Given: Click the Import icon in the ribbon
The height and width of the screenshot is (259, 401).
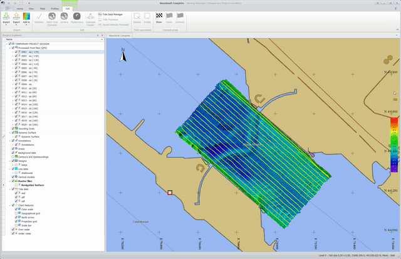Looking at the screenshot, I should pyautogui.click(x=6, y=16).
